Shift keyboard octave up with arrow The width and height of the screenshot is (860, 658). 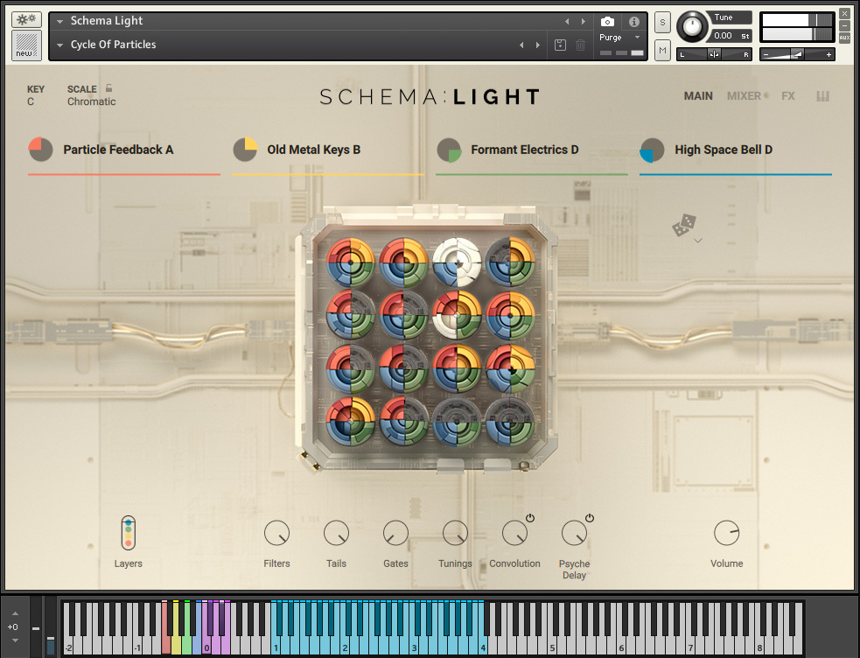pos(16,613)
